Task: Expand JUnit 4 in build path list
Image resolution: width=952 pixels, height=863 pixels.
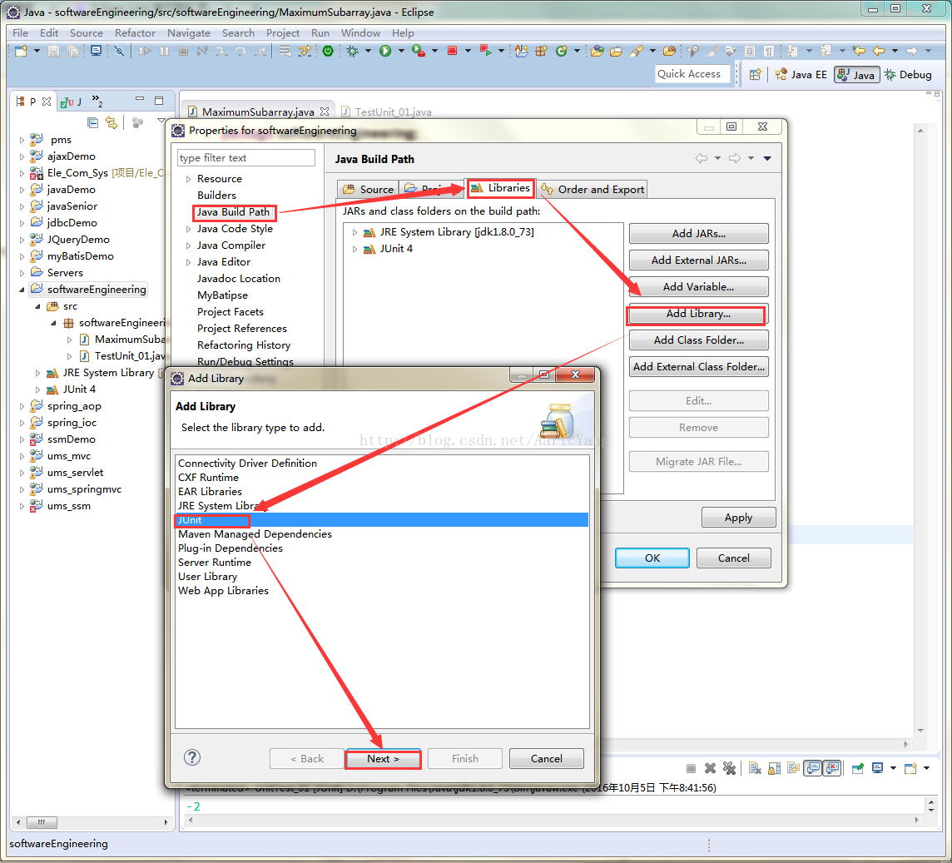Action: [x=355, y=249]
